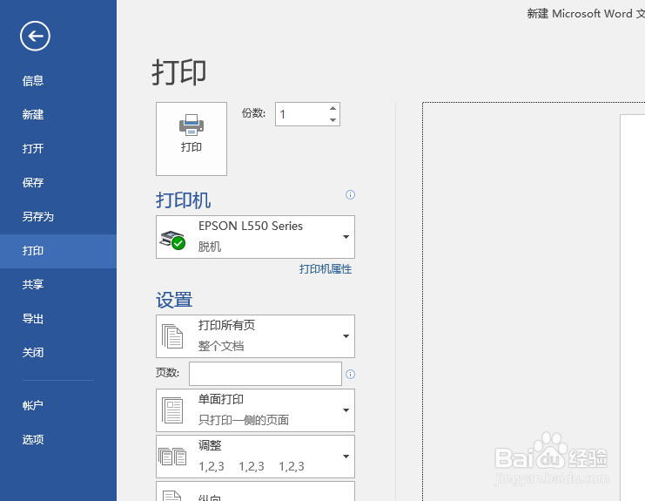
Task: Open the 打印机属性 link
Action: [325, 269]
